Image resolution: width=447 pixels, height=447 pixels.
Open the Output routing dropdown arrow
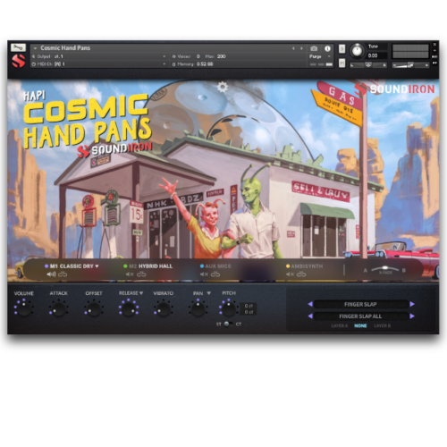(x=164, y=56)
